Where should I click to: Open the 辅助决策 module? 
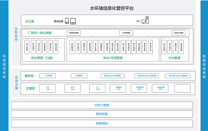pyautogui.click(x=112, y=47)
